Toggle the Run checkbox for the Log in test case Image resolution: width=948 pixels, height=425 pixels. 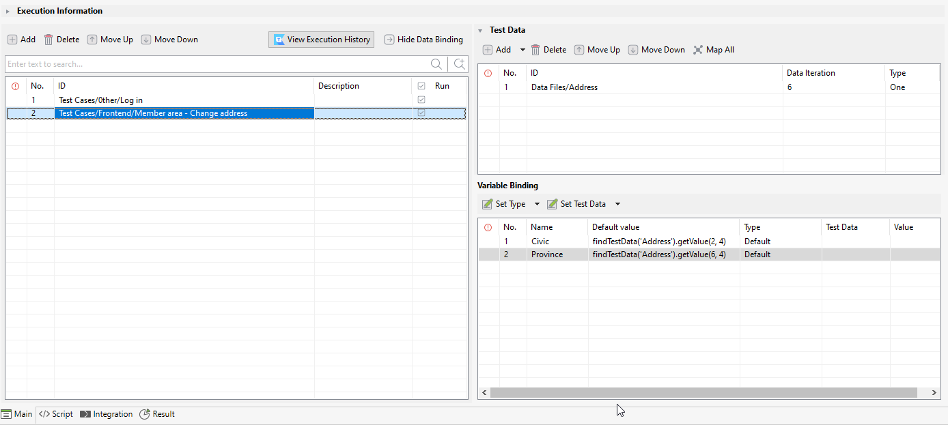click(x=421, y=99)
